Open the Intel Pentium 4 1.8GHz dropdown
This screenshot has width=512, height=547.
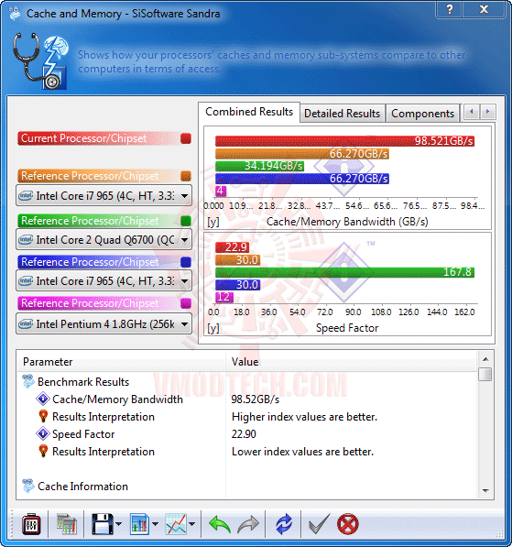[103, 324]
